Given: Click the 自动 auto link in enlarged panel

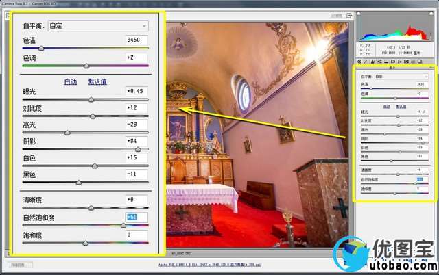Looking at the screenshot, I should [x=71, y=80].
